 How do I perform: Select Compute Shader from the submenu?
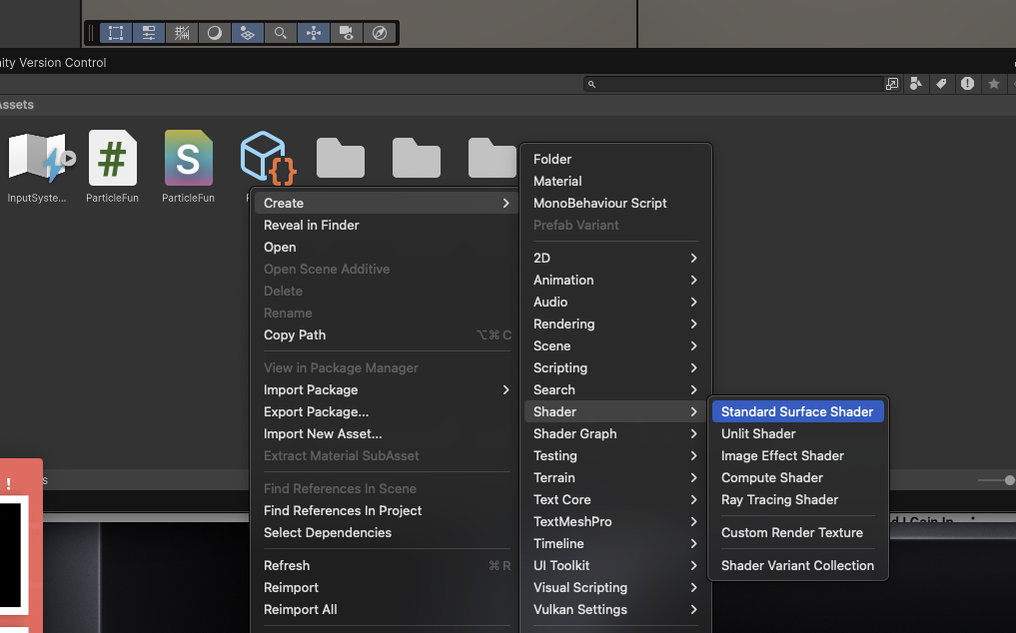pos(771,477)
